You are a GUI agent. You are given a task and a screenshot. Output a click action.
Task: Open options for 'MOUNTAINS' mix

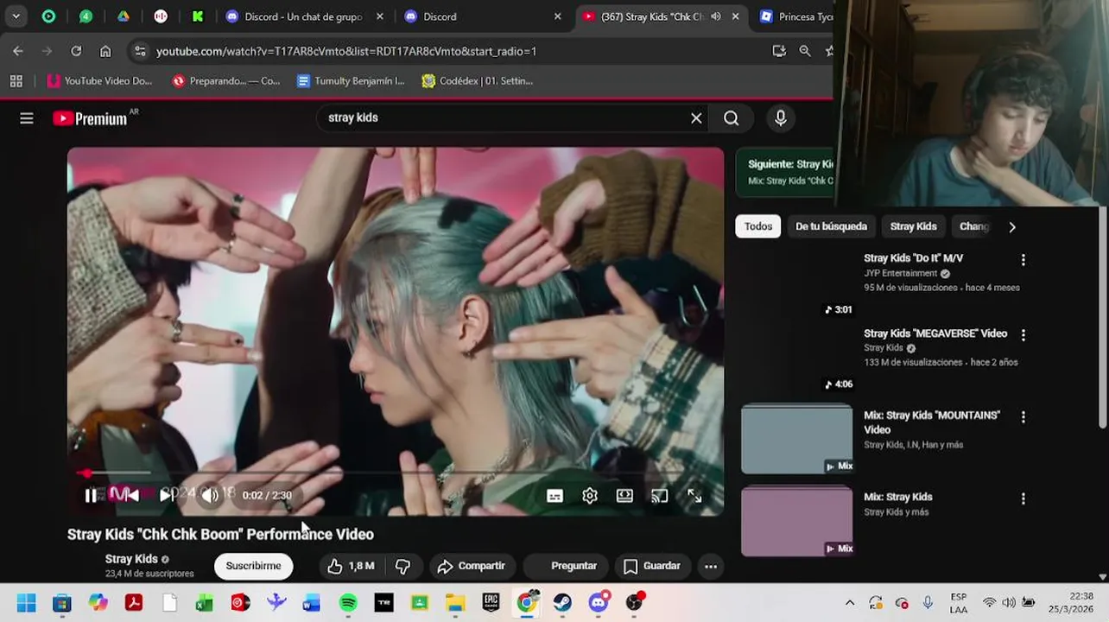pos(1023,417)
